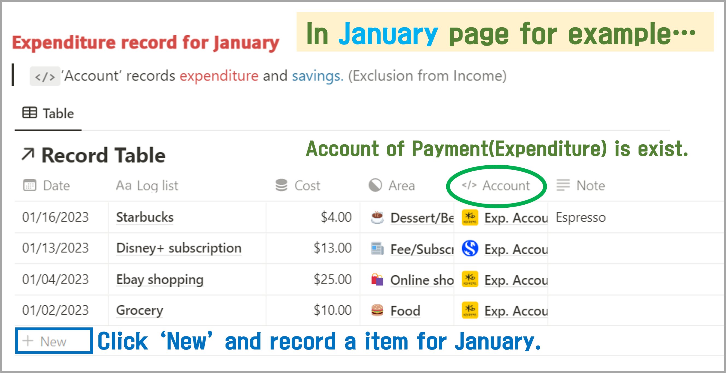
Task: Open the Record Table linked database
Action: [103, 155]
